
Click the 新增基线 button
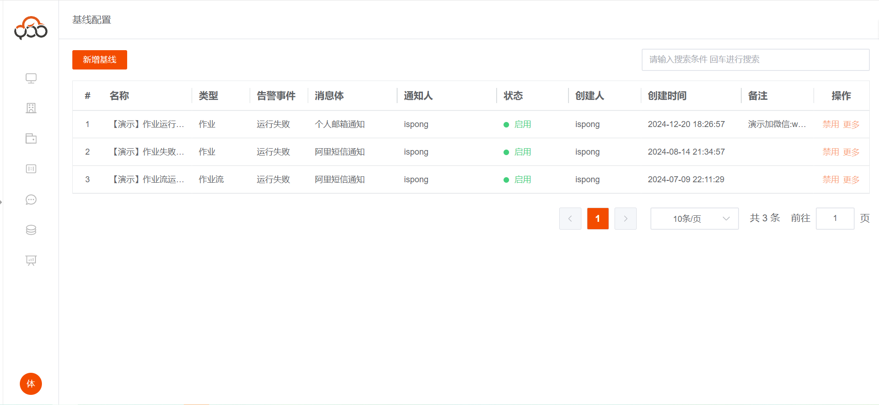100,60
